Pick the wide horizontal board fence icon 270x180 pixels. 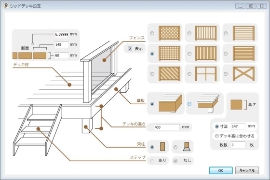[x=243, y=54]
